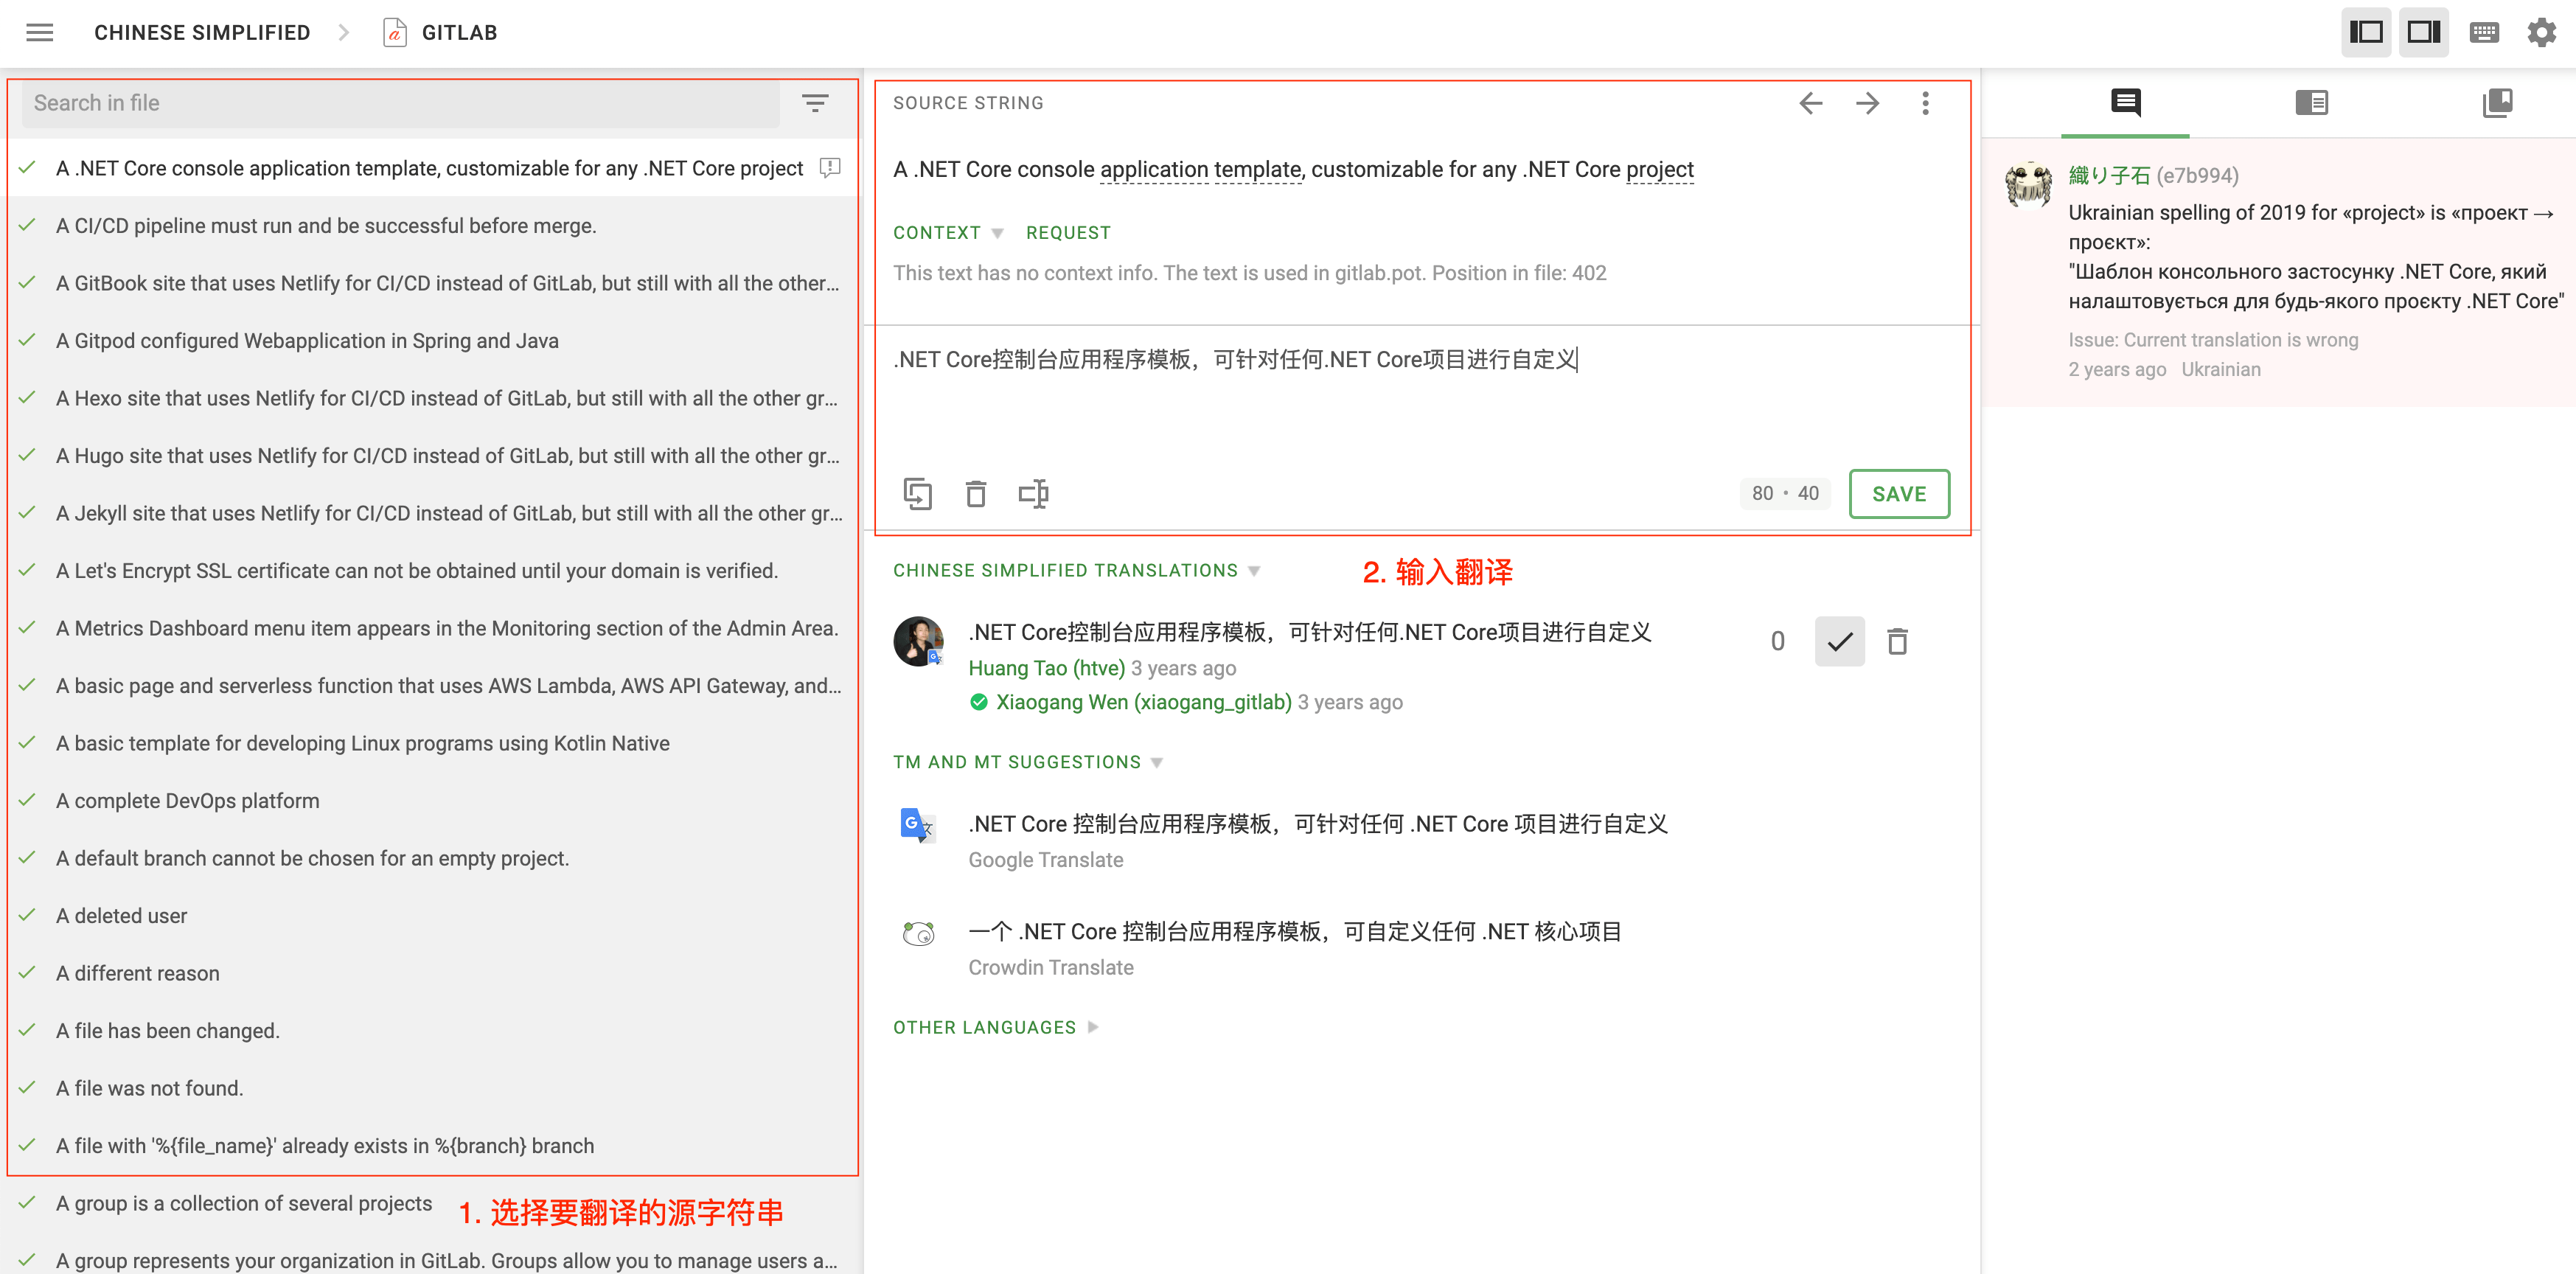The width and height of the screenshot is (2576, 1274).
Task: Open GITLAB file breadcrumb
Action: 459,32
